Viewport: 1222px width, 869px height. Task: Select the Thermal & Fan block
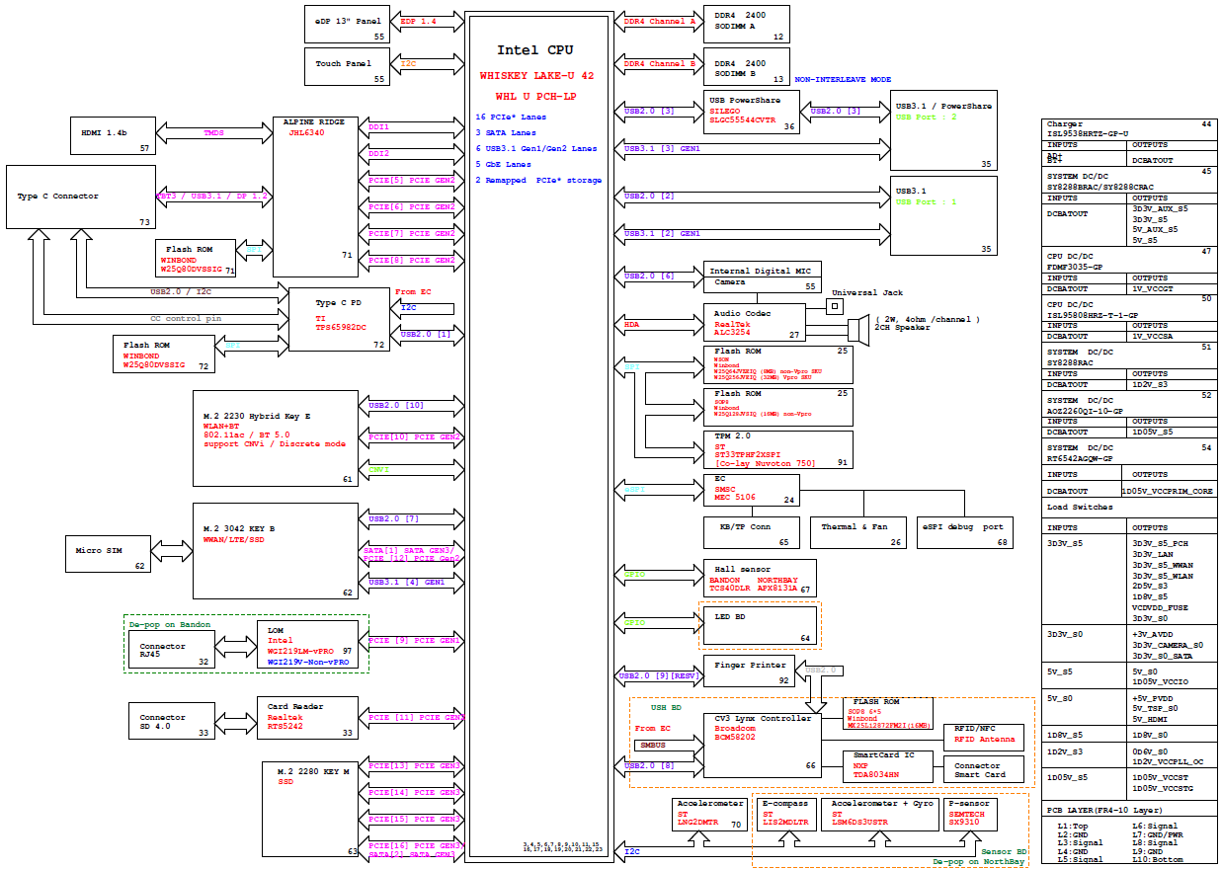point(856,531)
